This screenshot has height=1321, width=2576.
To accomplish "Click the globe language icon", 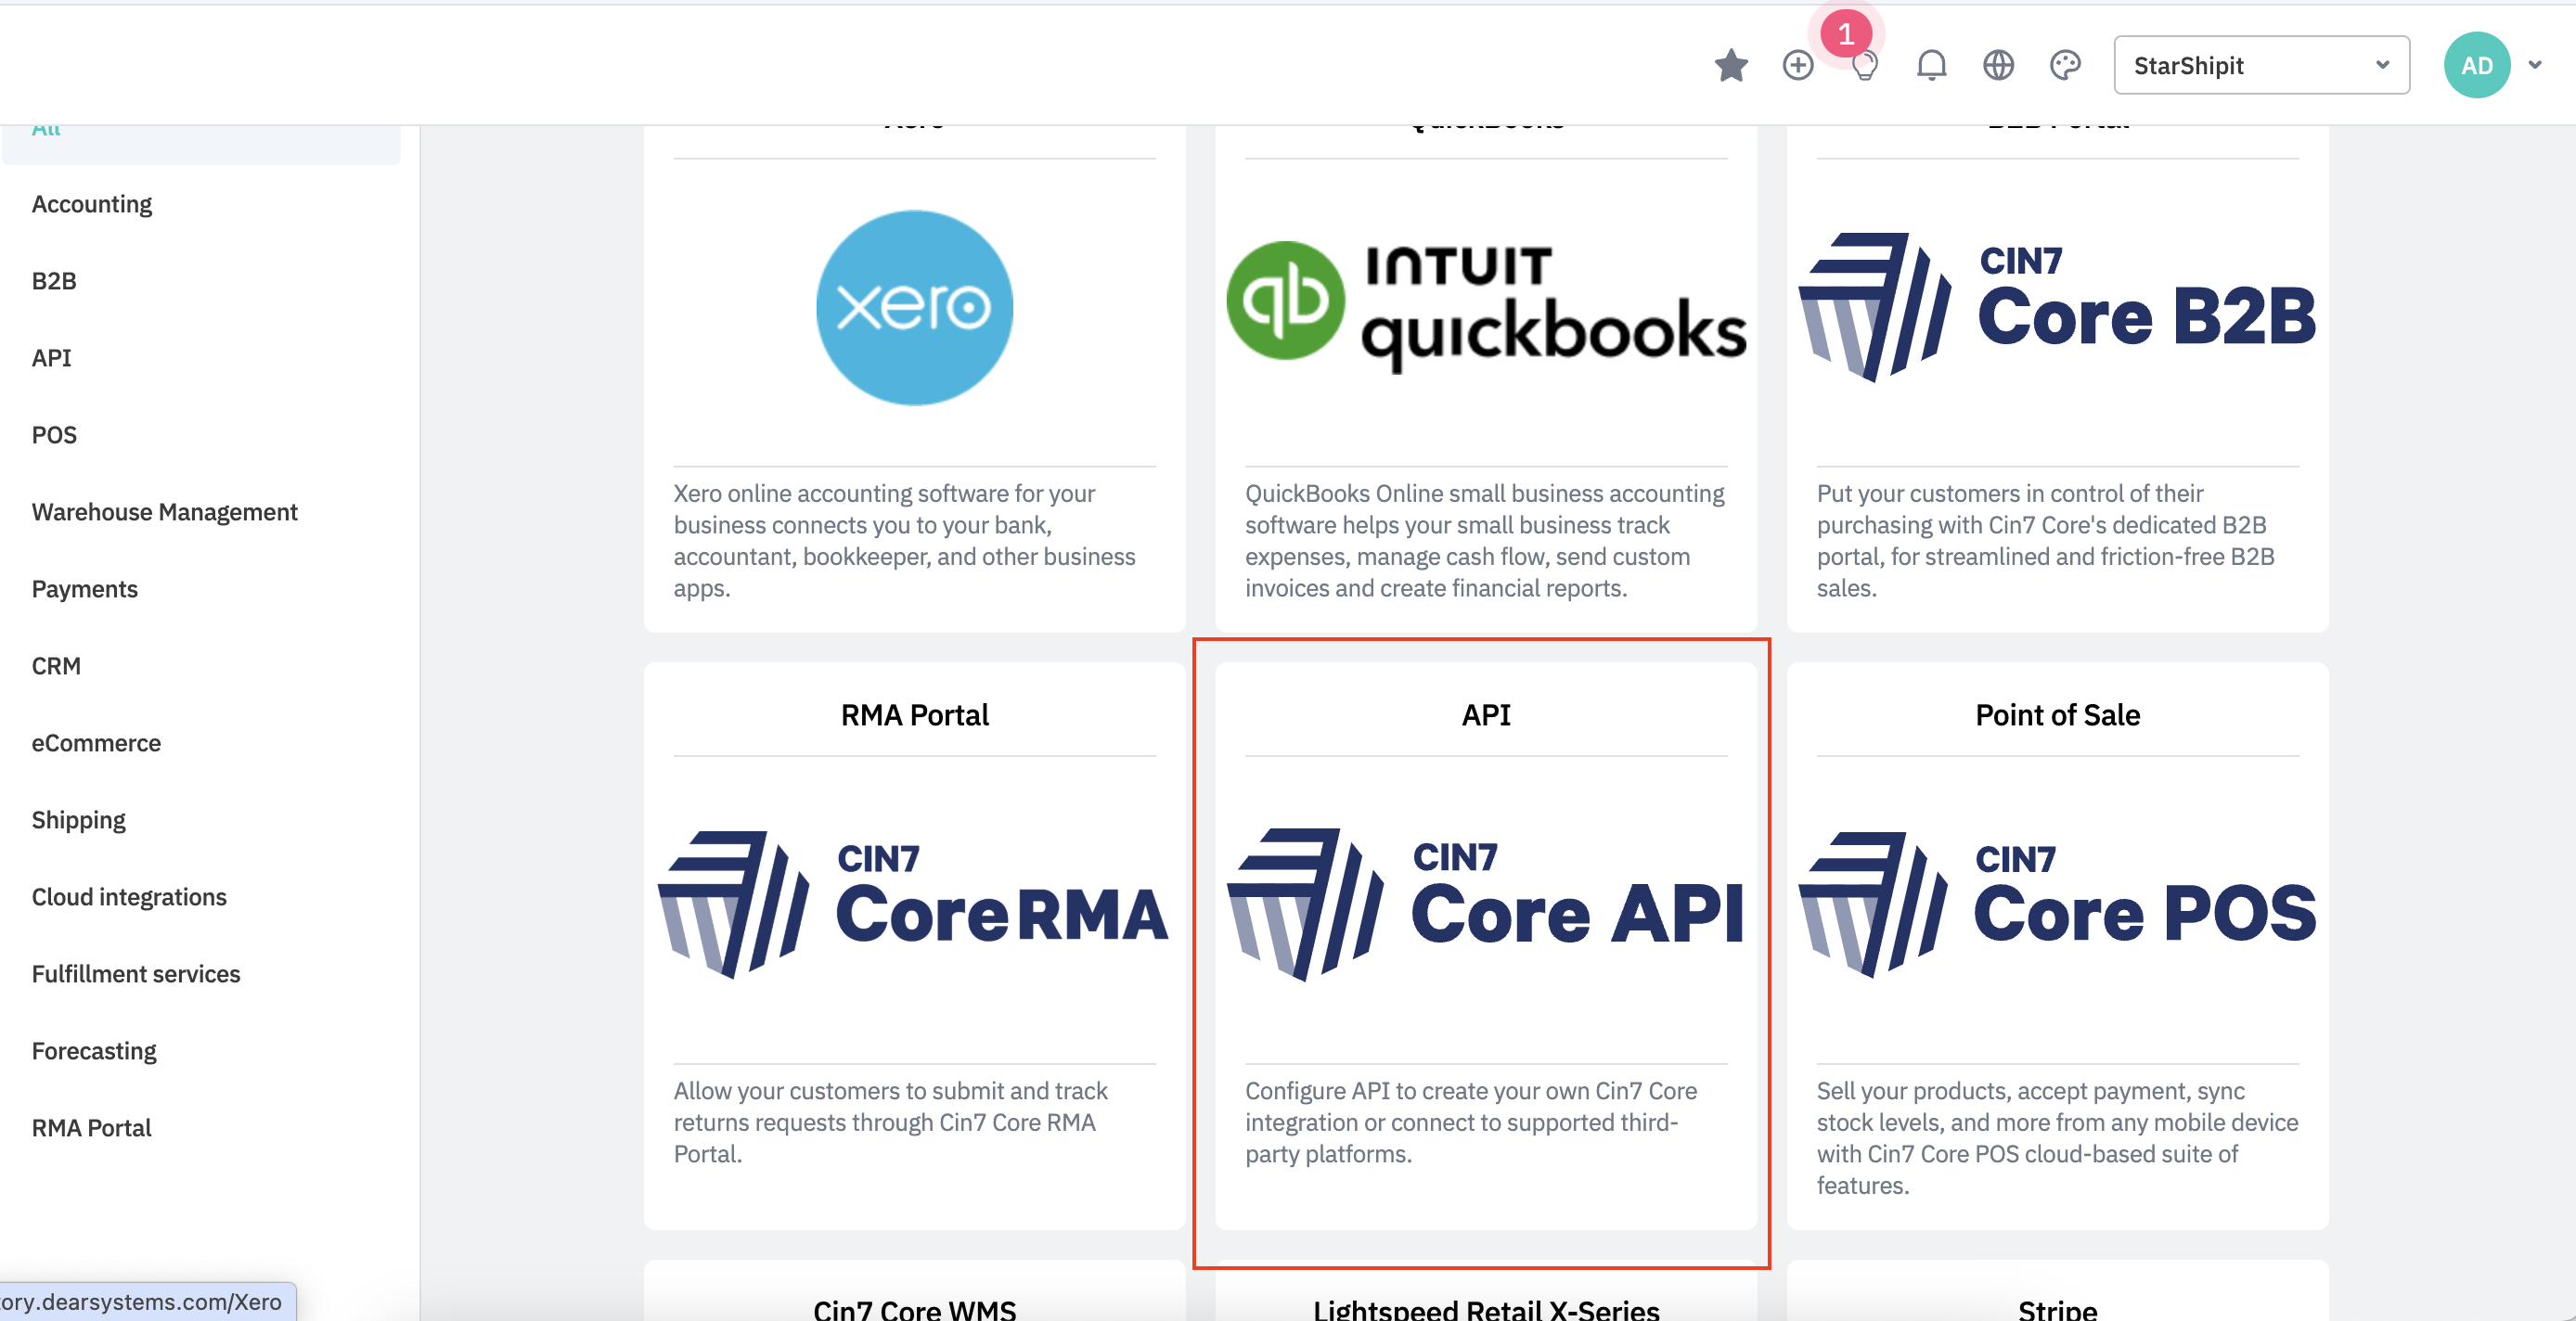I will (1998, 66).
